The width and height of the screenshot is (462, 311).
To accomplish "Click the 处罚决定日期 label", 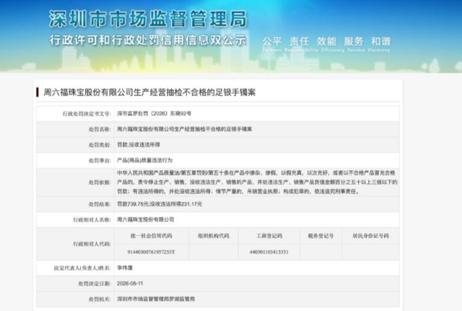I will click(x=95, y=284).
